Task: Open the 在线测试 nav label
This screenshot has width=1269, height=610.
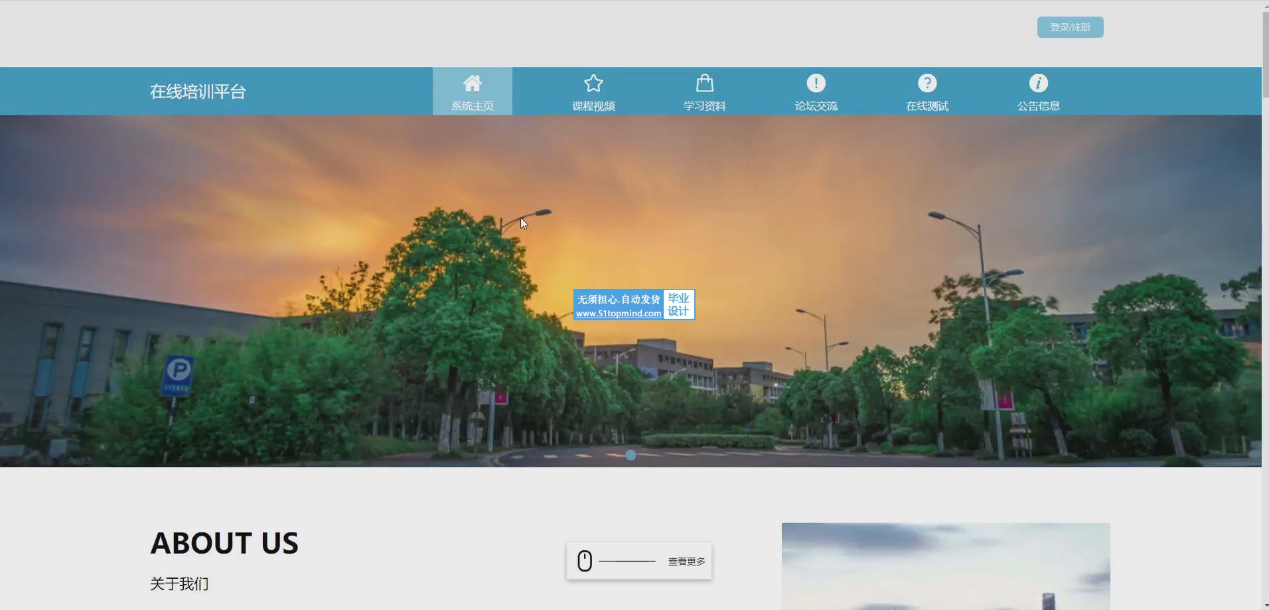Action: (927, 106)
